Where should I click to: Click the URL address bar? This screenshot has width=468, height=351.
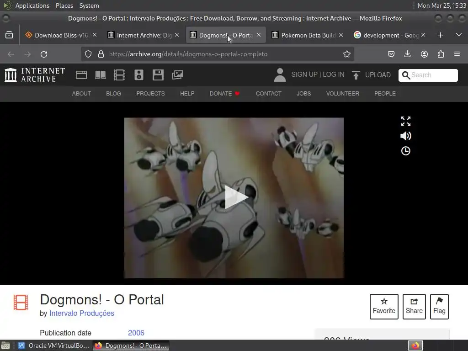[x=217, y=54]
